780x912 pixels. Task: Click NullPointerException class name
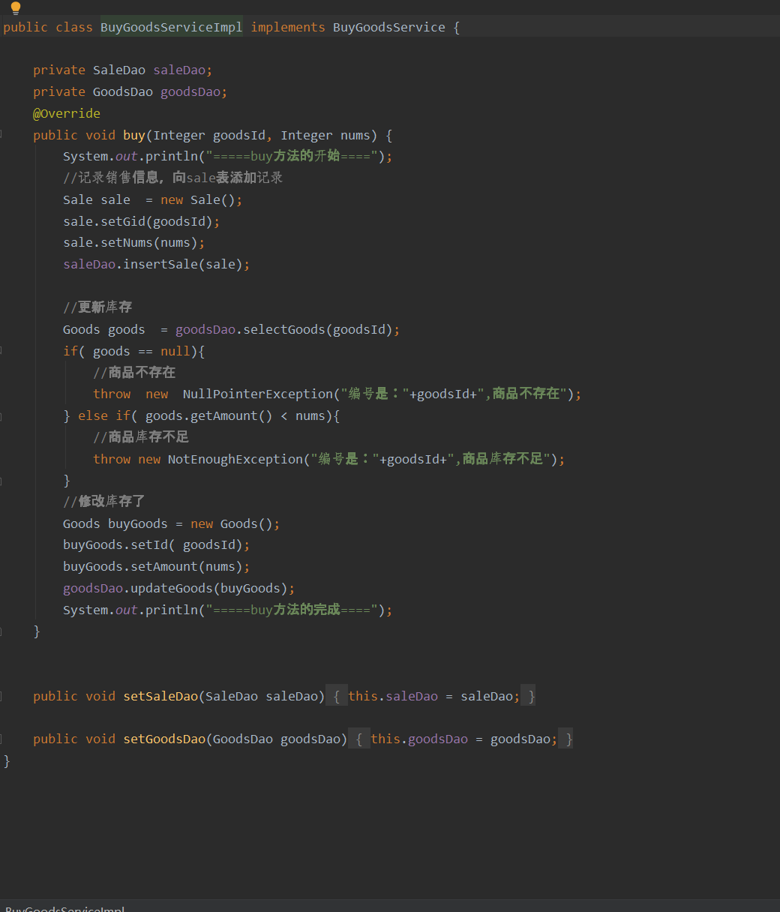(258, 394)
